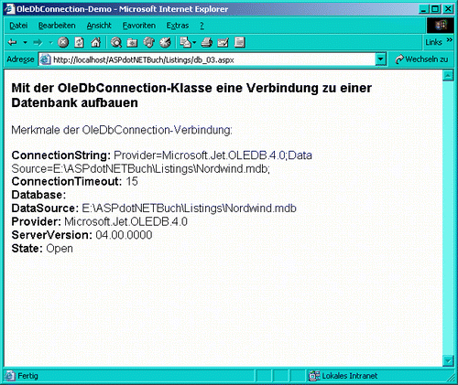This screenshot has height=385, width=458.
Task: Click the scrollbar down arrow
Action: pos(448,361)
